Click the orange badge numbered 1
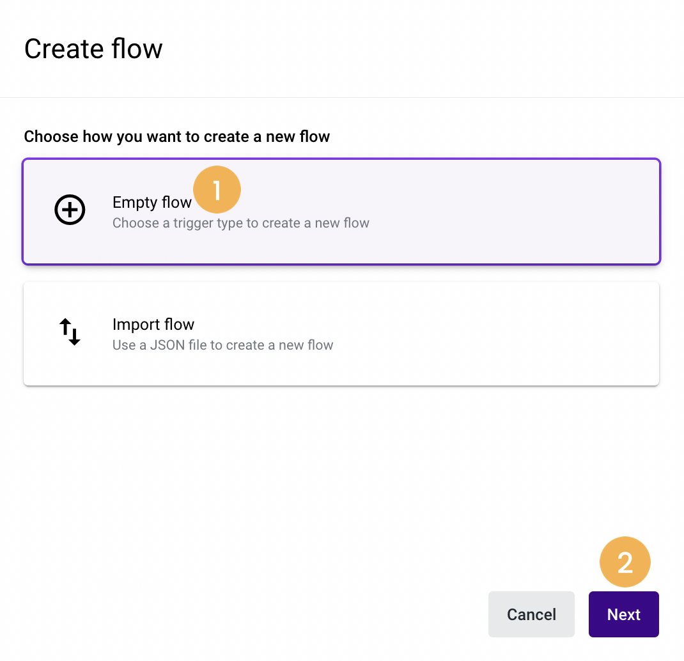Image resolution: width=684 pixels, height=661 pixels. [x=217, y=190]
